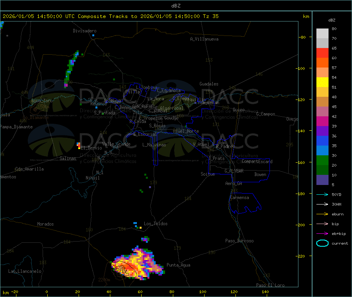Click the Nihuil location label
The image size is (352, 297).
coord(92,178)
